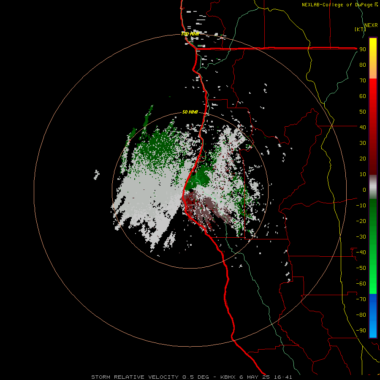Viewport: 380px width, 380px height.
Task: Select the -70 value on velocity scale
Action: point(361,299)
